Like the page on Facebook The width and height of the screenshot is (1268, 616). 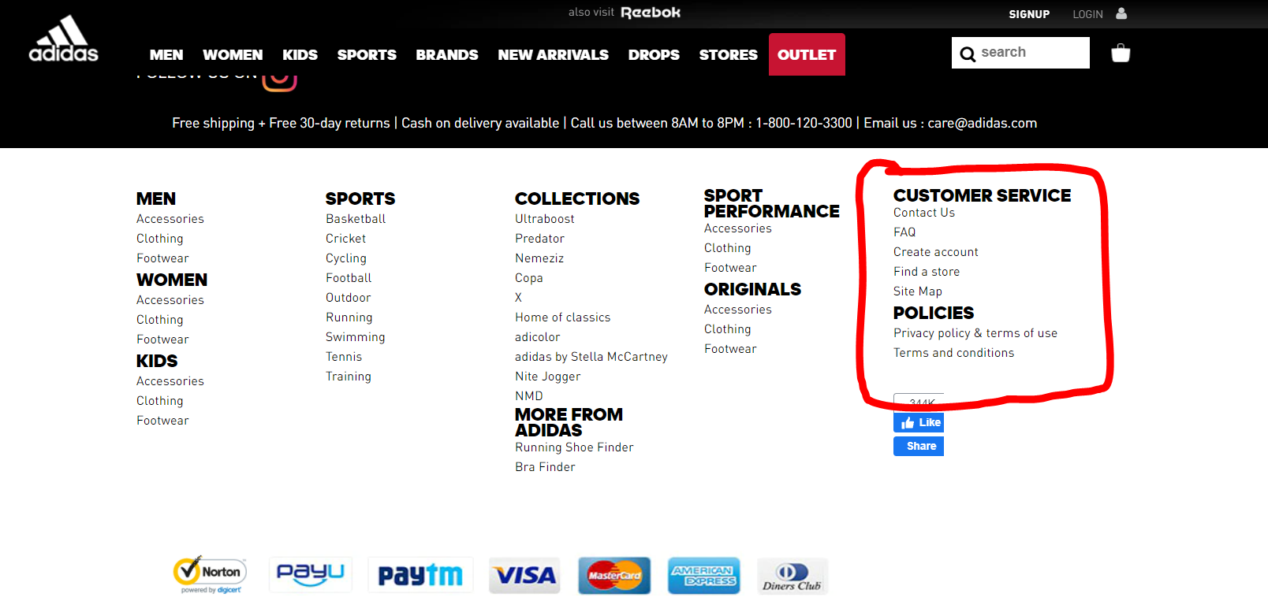pos(919,422)
